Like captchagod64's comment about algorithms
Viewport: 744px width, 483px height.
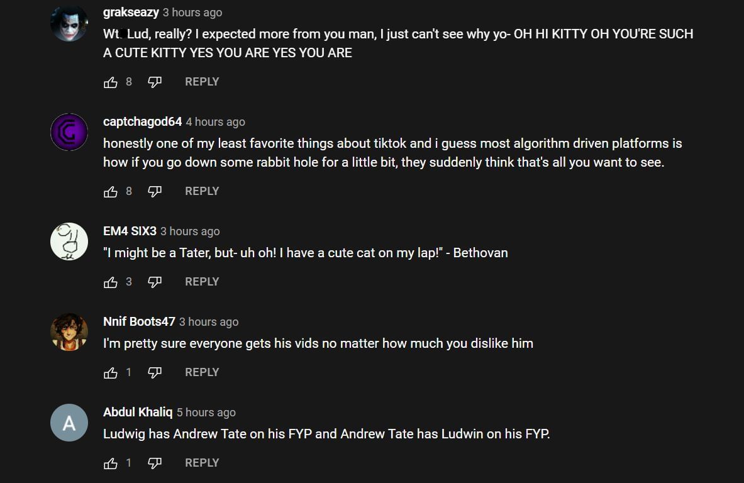tap(111, 191)
